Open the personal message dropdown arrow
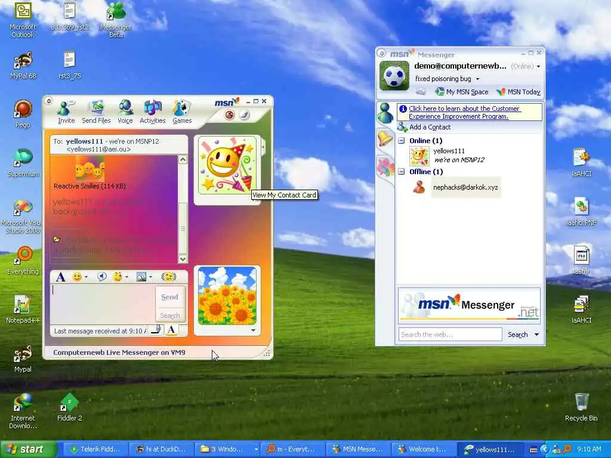The height and width of the screenshot is (458, 611). point(477,79)
